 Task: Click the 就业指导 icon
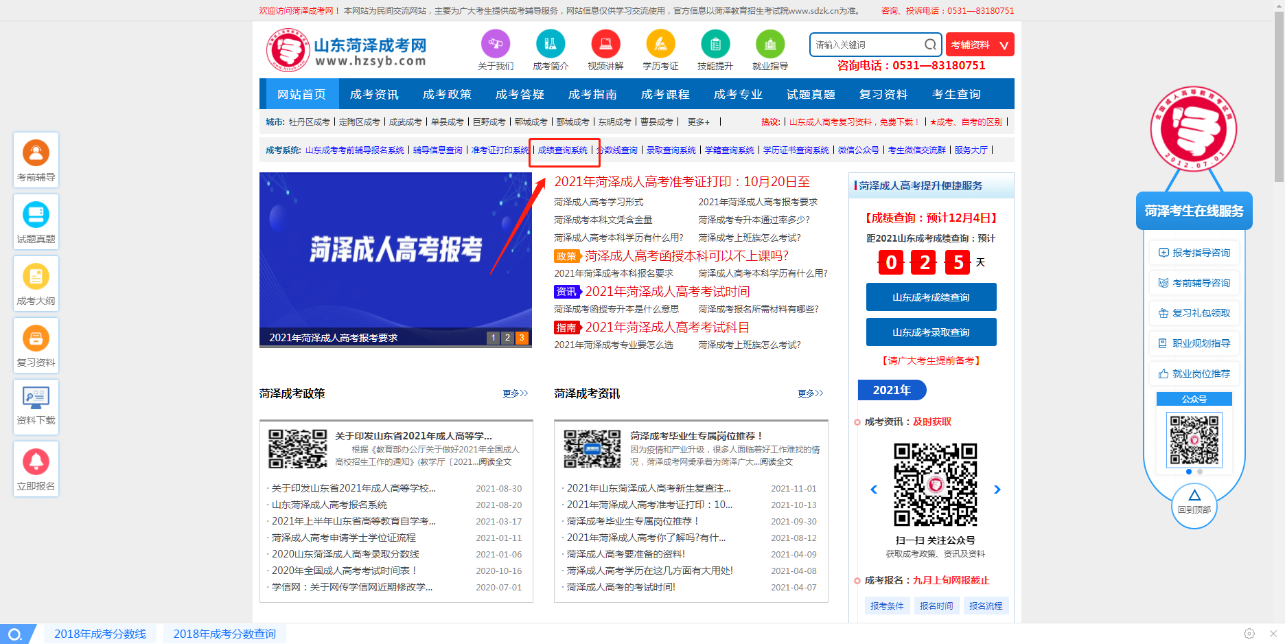770,44
